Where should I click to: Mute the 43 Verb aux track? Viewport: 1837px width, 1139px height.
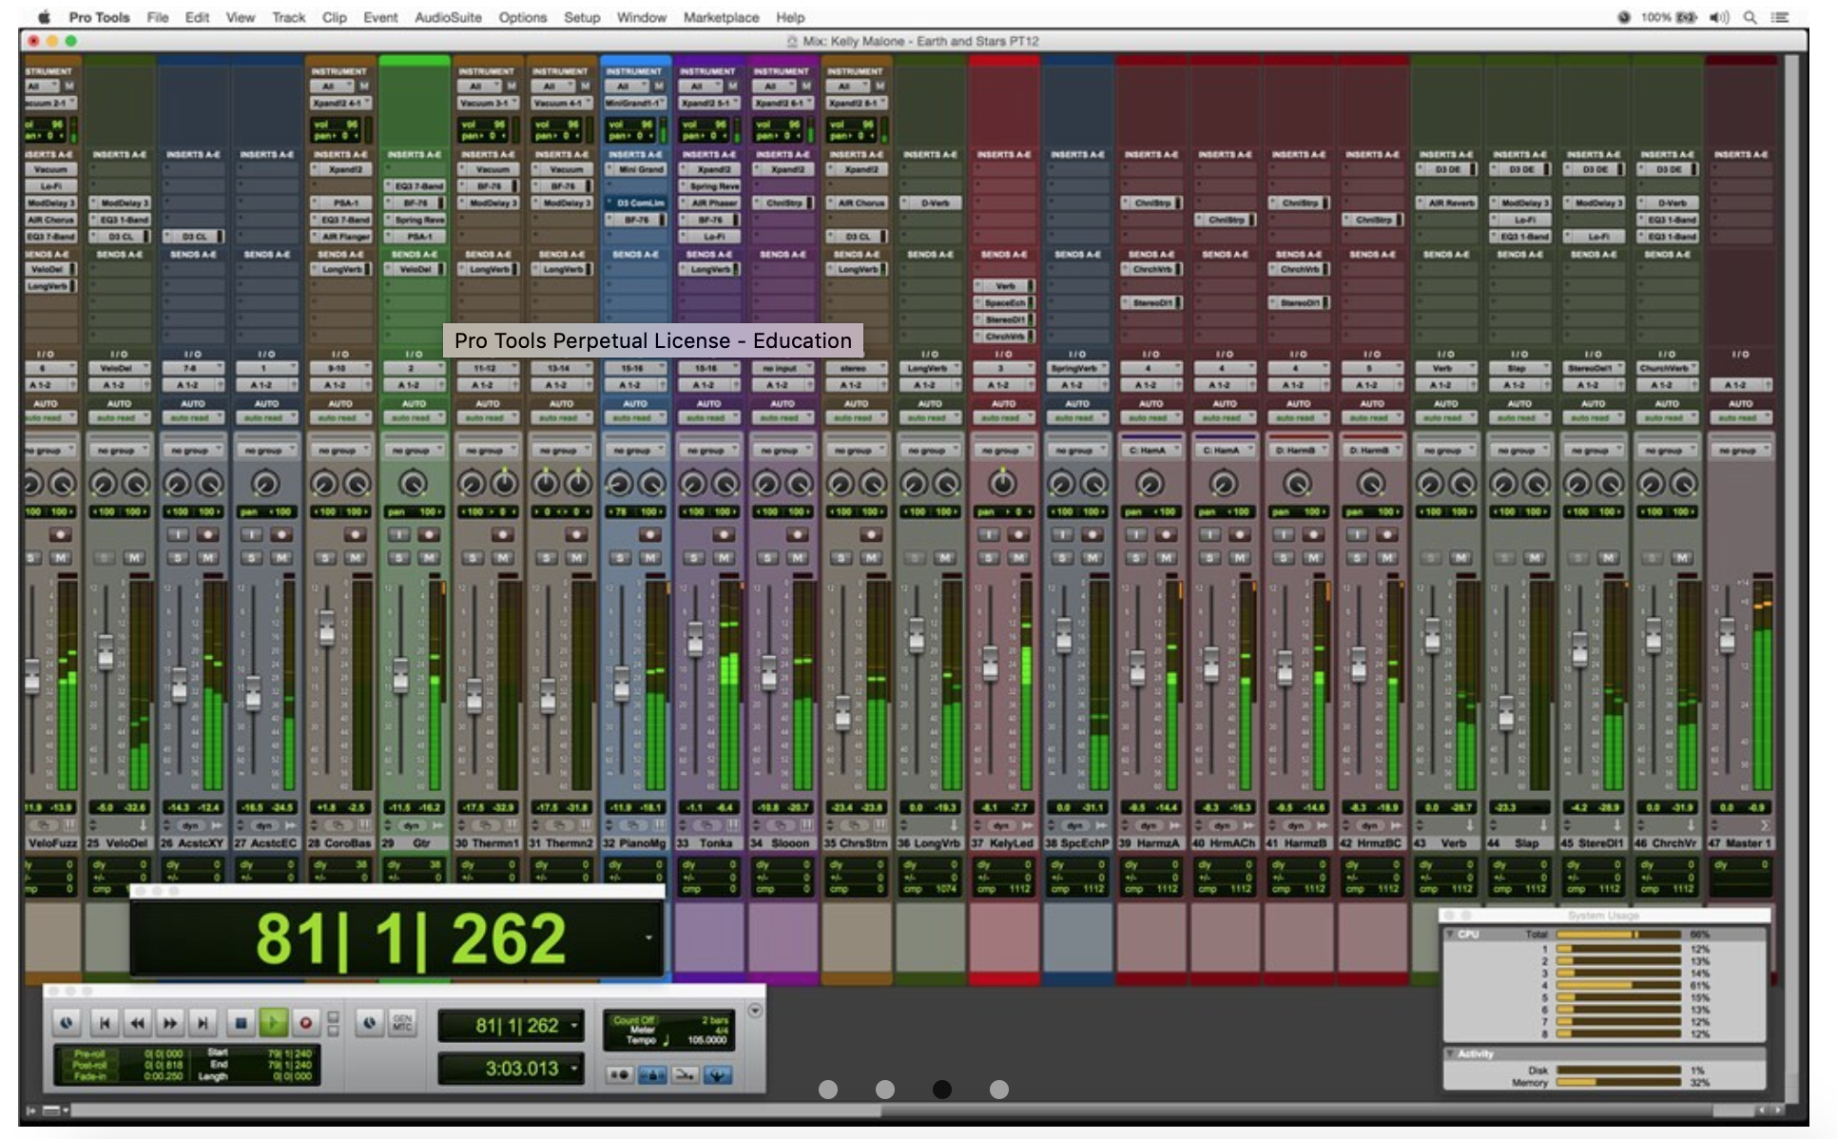(1460, 558)
